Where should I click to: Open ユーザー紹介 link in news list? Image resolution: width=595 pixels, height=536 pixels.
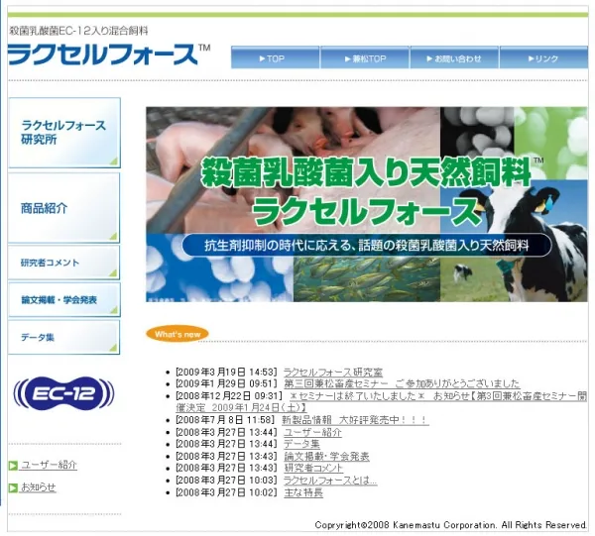click(312, 433)
